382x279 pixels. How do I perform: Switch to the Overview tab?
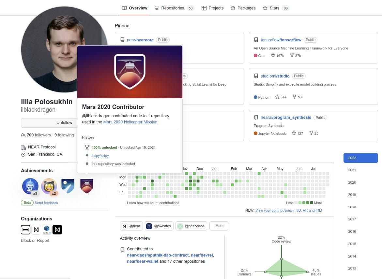(134, 8)
